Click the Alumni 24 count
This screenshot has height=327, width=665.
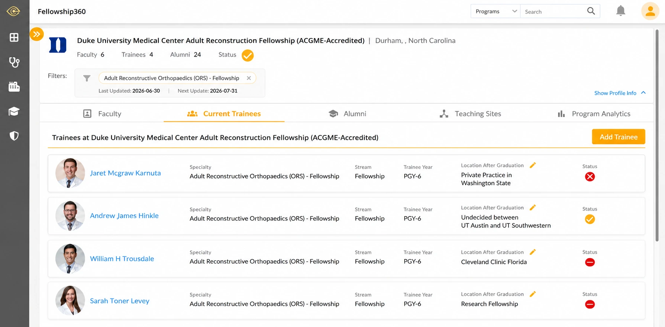click(185, 55)
